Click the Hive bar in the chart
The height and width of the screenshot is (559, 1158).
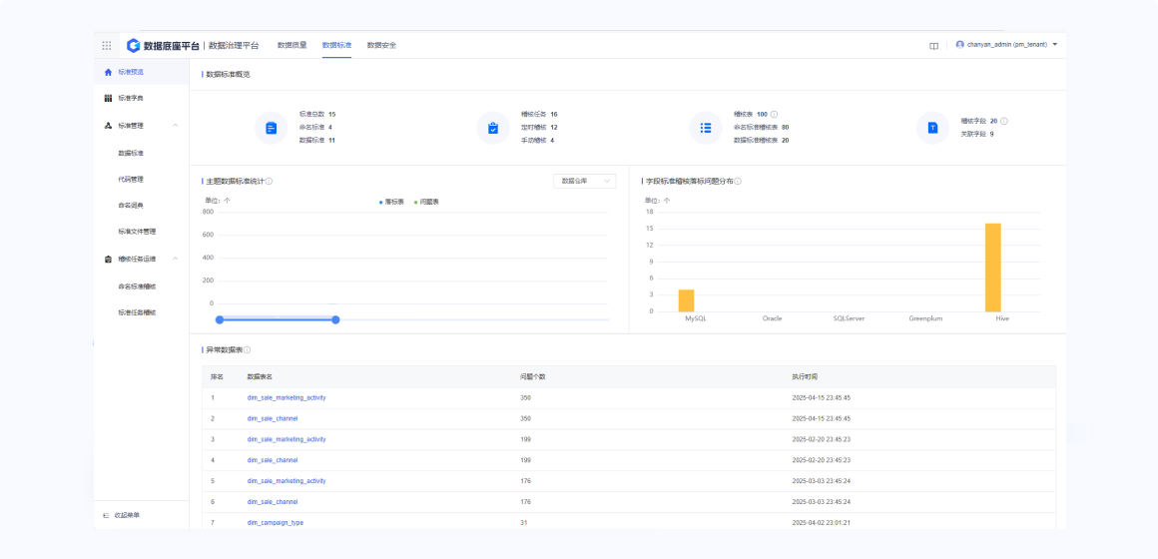[x=992, y=267]
